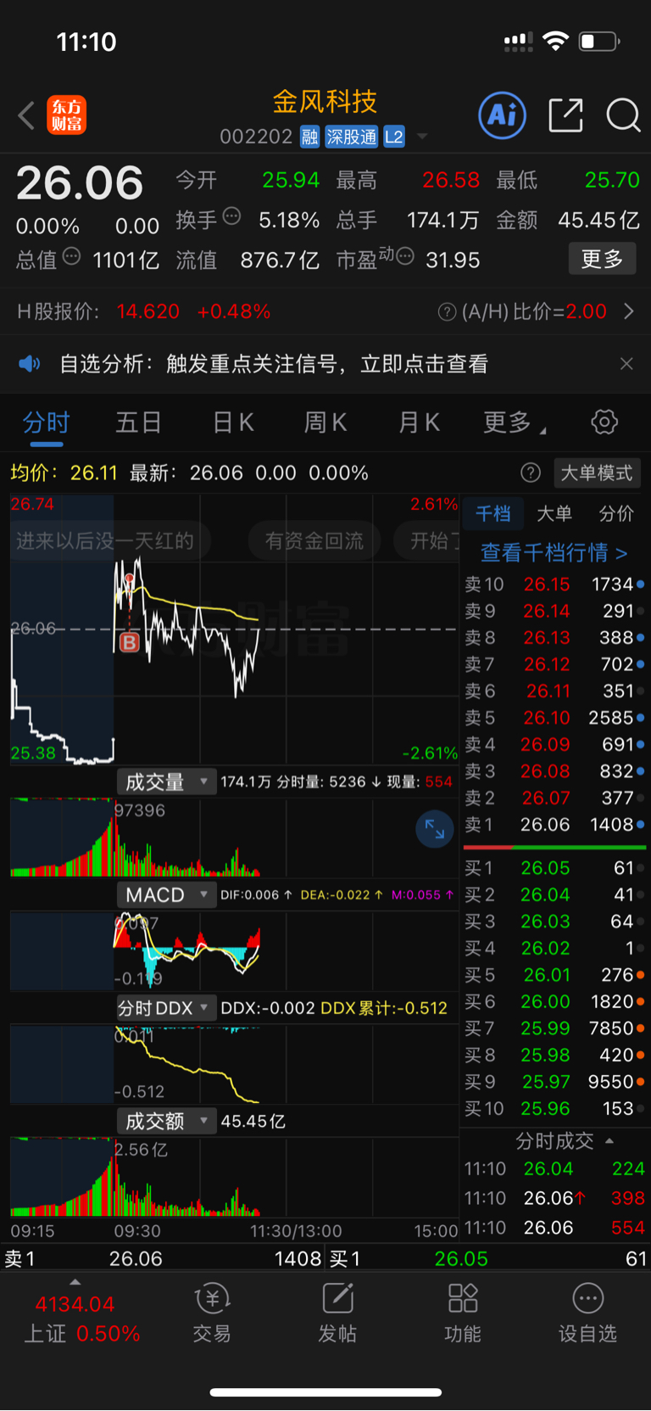Screen dimensions: 651x1411
Task: Dismiss the 自选分析 notice
Action: (626, 364)
